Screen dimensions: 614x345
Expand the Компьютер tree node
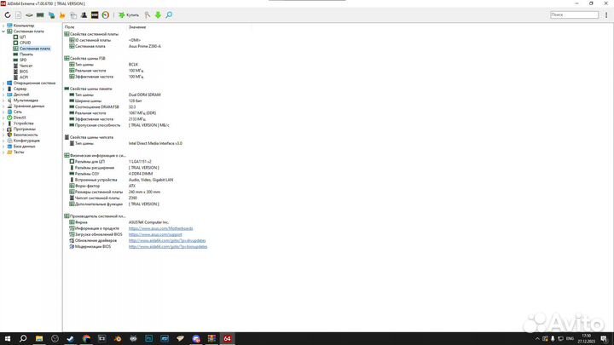click(3, 26)
